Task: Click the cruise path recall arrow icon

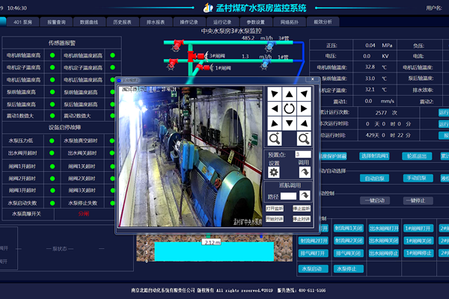Action: 305,196
